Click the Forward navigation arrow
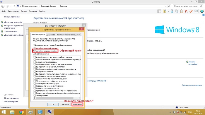The height and width of the screenshot is (115, 205). pos(7,6)
